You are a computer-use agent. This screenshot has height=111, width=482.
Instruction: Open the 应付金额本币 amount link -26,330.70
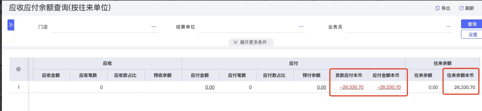pyautogui.click(x=389, y=87)
